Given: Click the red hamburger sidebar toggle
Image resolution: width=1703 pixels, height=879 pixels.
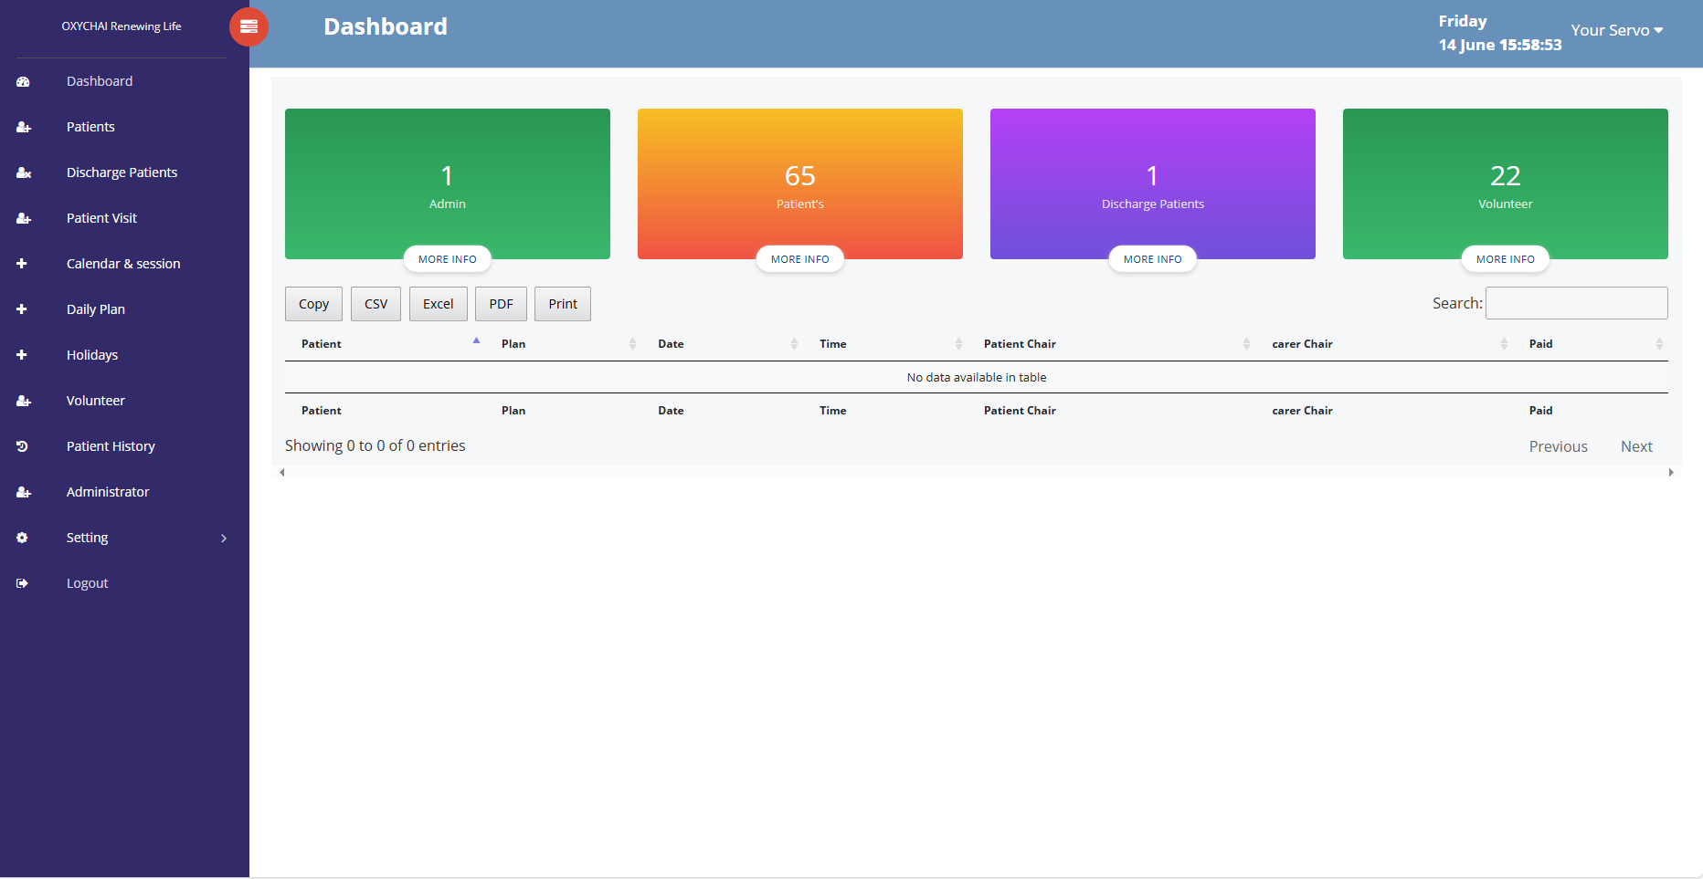Looking at the screenshot, I should click(249, 27).
